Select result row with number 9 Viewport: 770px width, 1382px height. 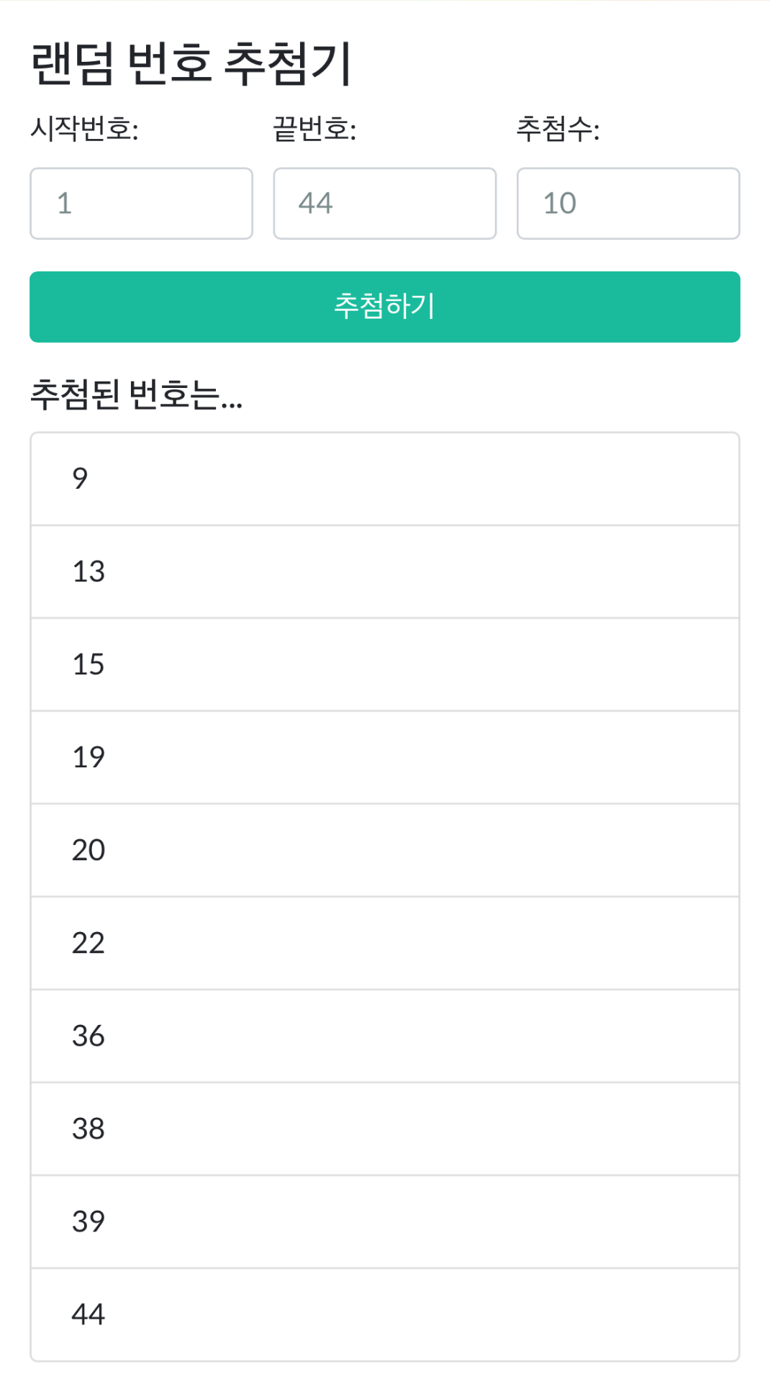pyautogui.click(x=384, y=479)
